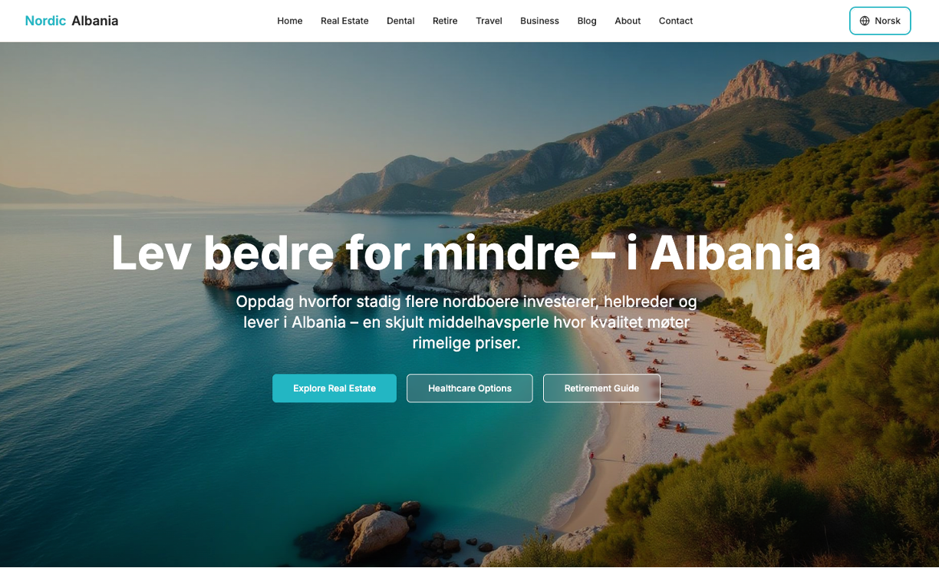Click the paragraph starting with 'Oppdag hvorfor'
The image size is (939, 568).
[466, 322]
